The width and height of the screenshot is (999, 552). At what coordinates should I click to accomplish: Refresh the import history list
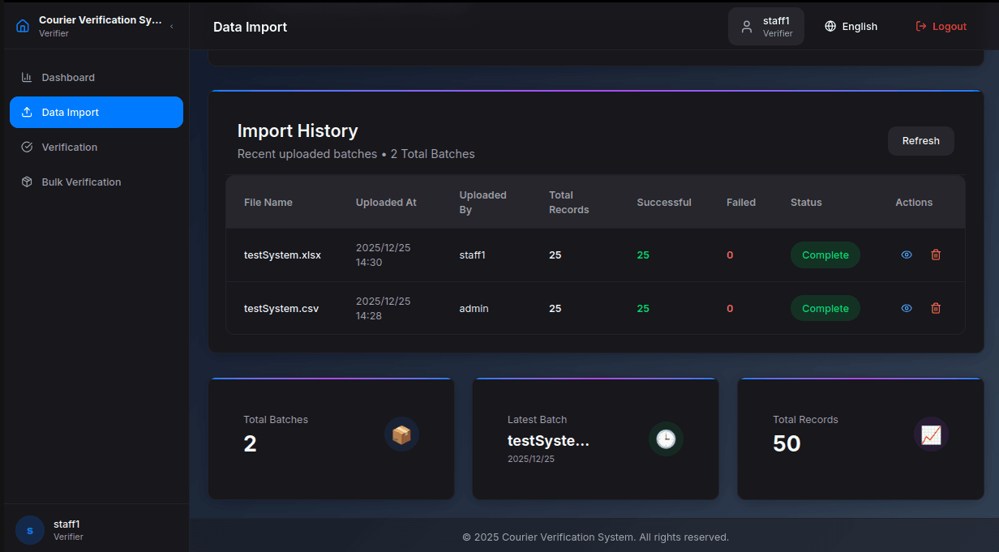click(x=920, y=141)
